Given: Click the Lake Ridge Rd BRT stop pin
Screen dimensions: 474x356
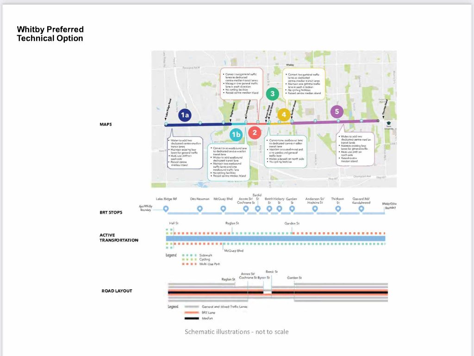Looking at the screenshot, I should 166,209.
